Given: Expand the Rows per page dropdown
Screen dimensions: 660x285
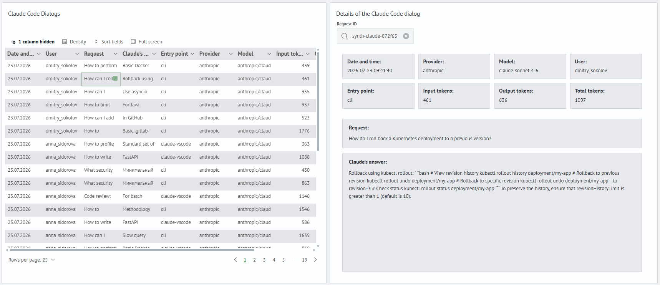Looking at the screenshot, I should click(32, 260).
